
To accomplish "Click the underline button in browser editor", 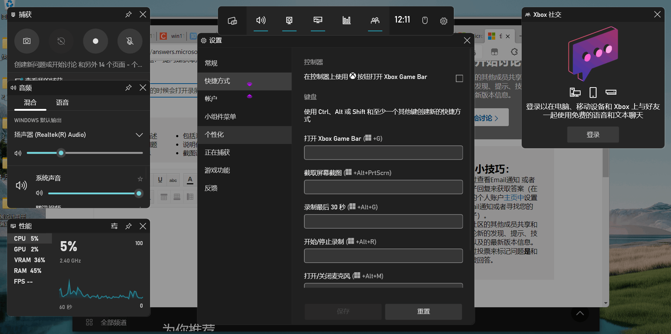I will coord(160,180).
